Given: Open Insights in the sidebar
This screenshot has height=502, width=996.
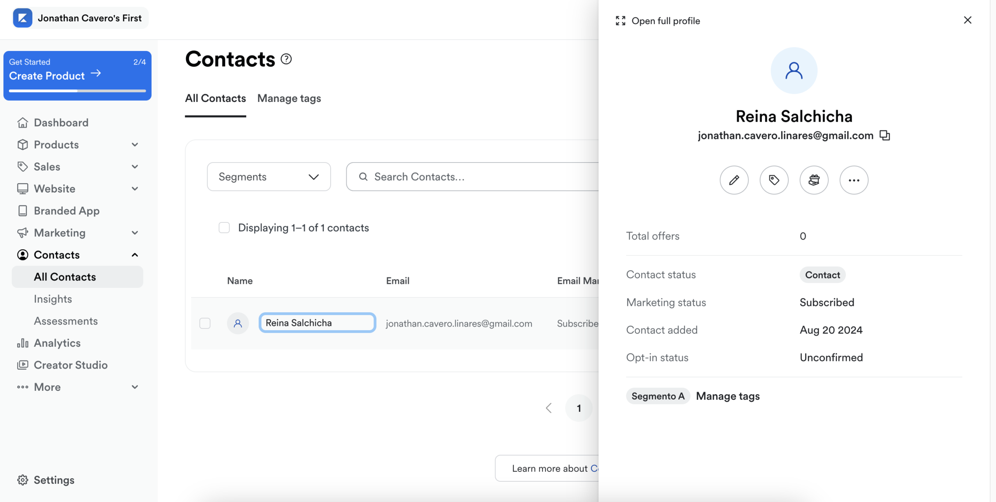Looking at the screenshot, I should (53, 299).
